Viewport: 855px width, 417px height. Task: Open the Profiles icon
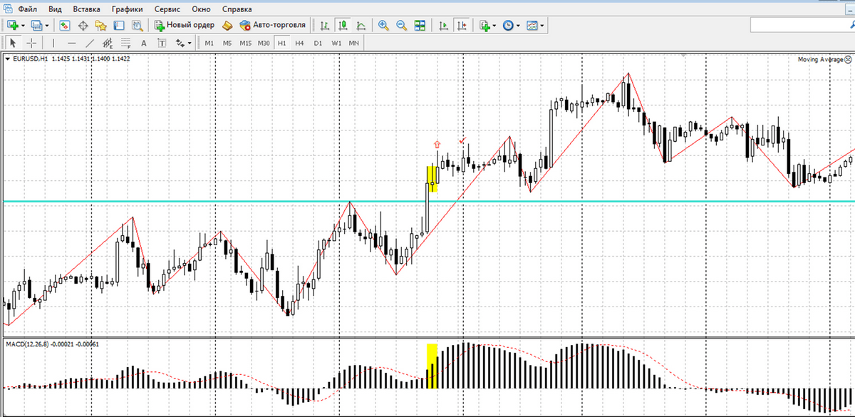pyautogui.click(x=36, y=25)
